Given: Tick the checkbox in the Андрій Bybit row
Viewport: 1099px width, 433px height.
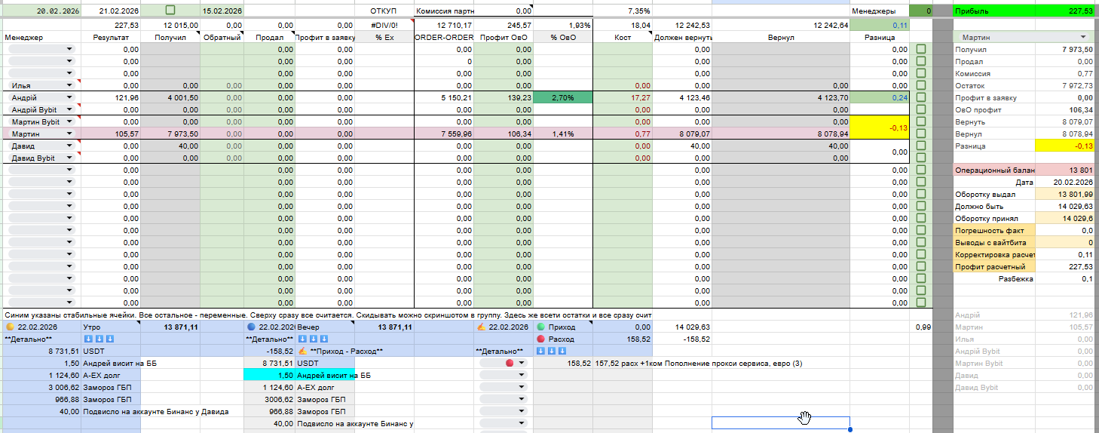Looking at the screenshot, I should (921, 109).
